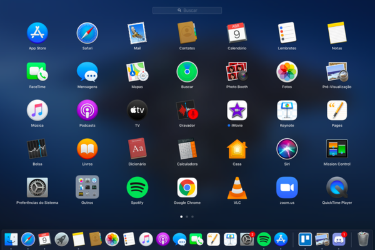
Task: Select first Launchpad page dot
Action: pyautogui.click(x=181, y=216)
